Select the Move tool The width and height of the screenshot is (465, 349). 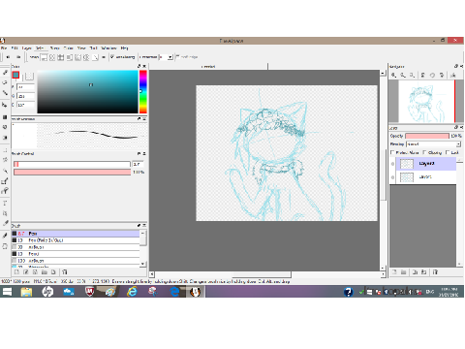[x=5, y=105]
